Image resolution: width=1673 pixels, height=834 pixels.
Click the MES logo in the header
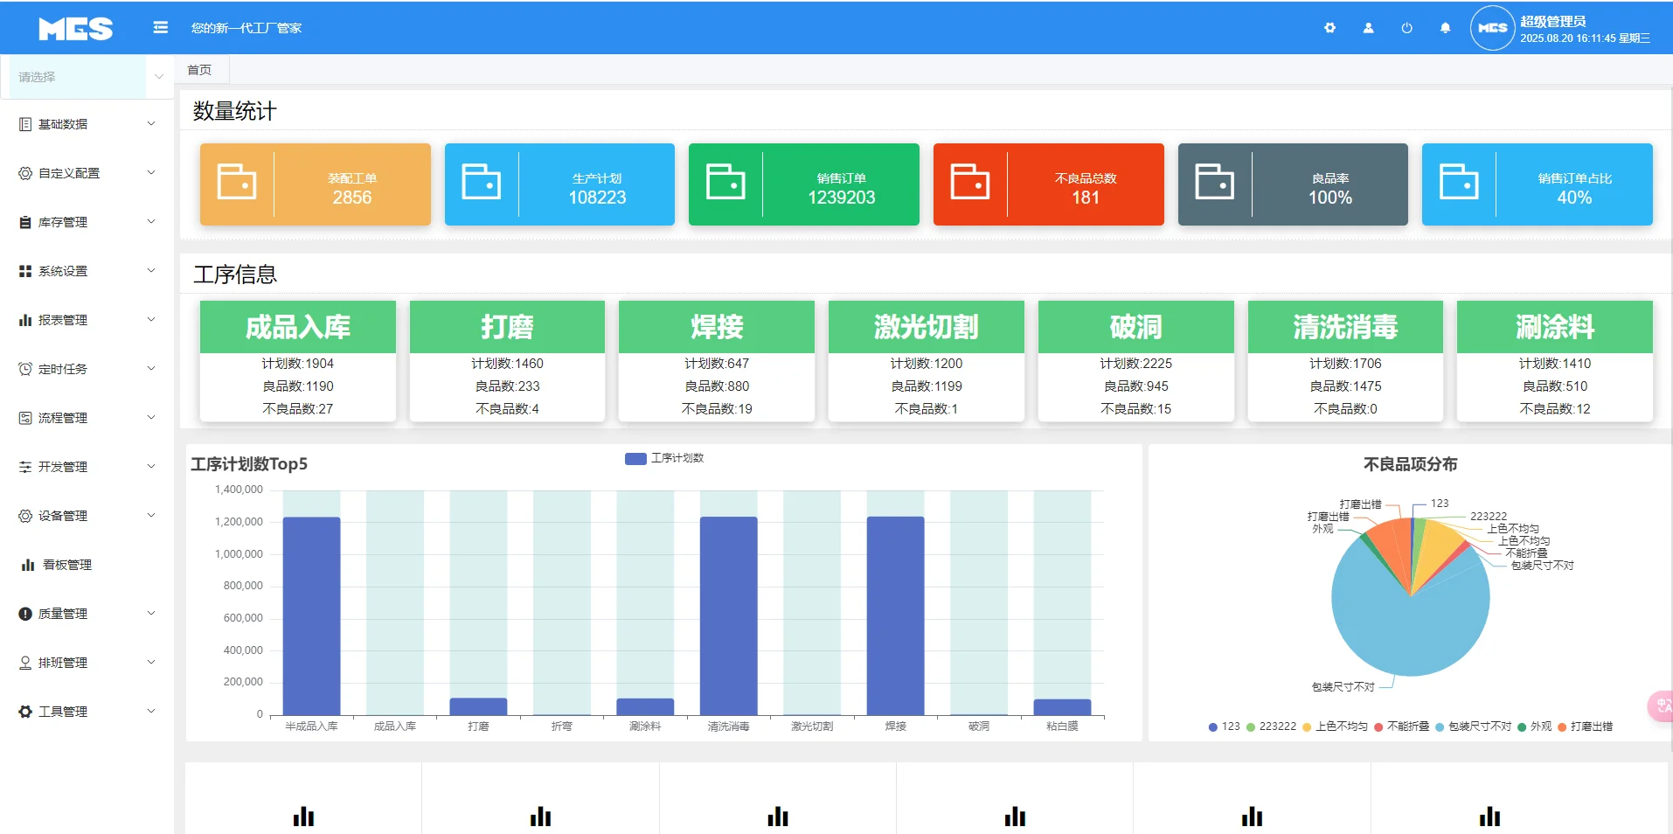76,29
